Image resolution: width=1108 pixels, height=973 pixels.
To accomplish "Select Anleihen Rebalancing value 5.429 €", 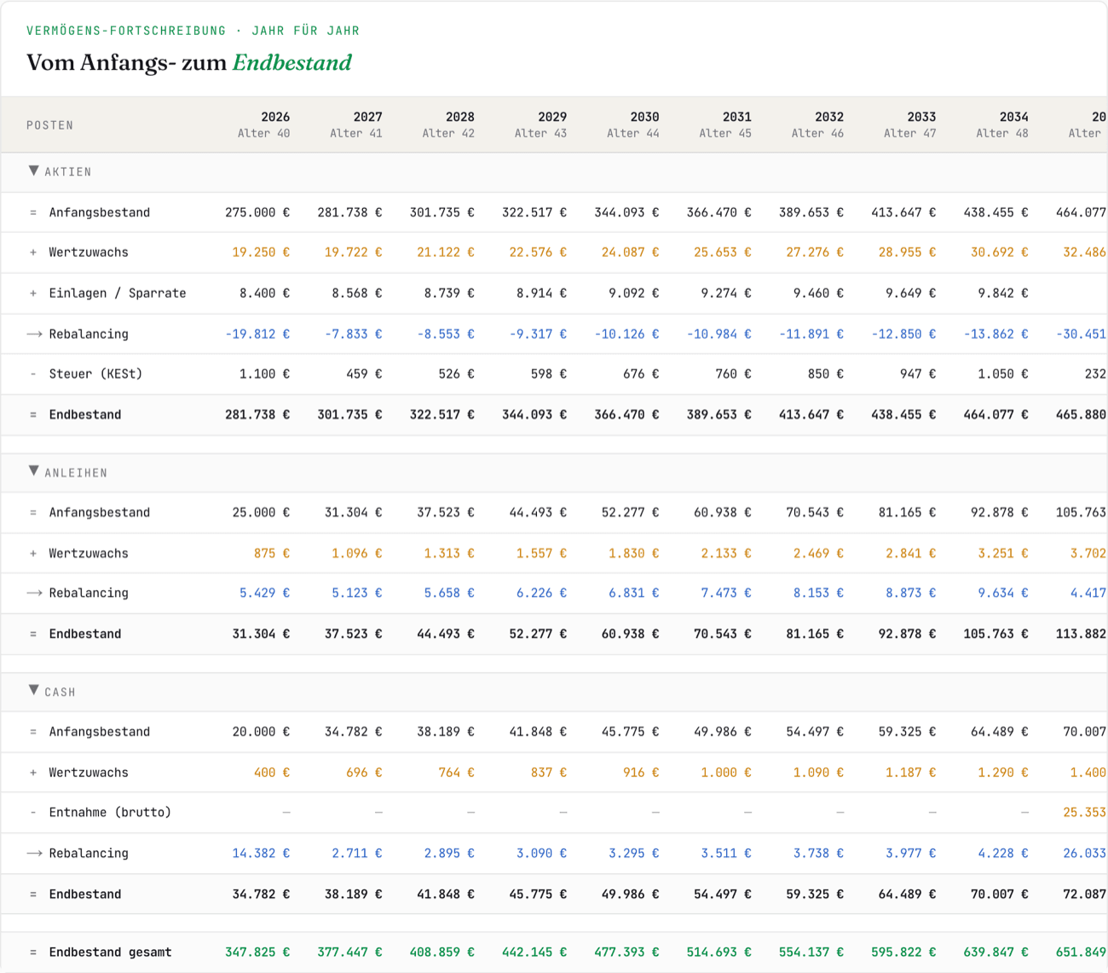I will [x=264, y=593].
